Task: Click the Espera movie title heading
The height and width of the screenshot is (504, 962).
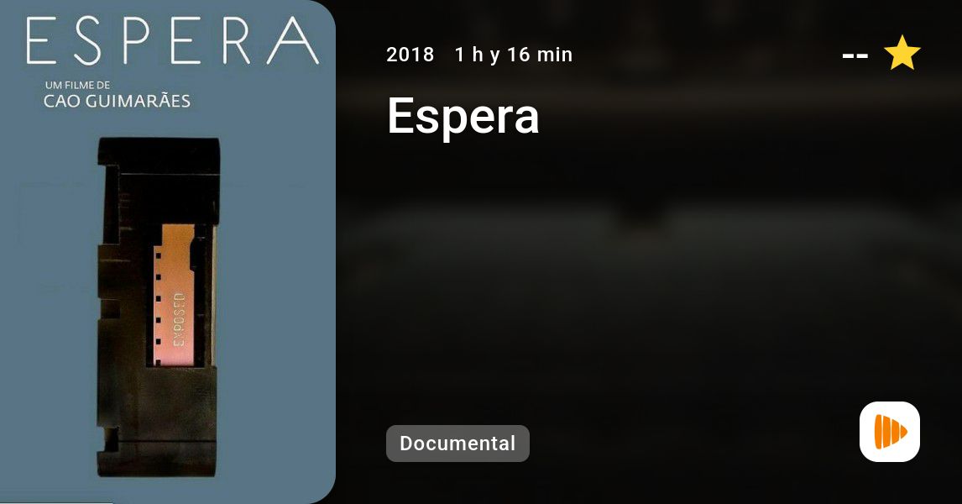Action: point(463,116)
